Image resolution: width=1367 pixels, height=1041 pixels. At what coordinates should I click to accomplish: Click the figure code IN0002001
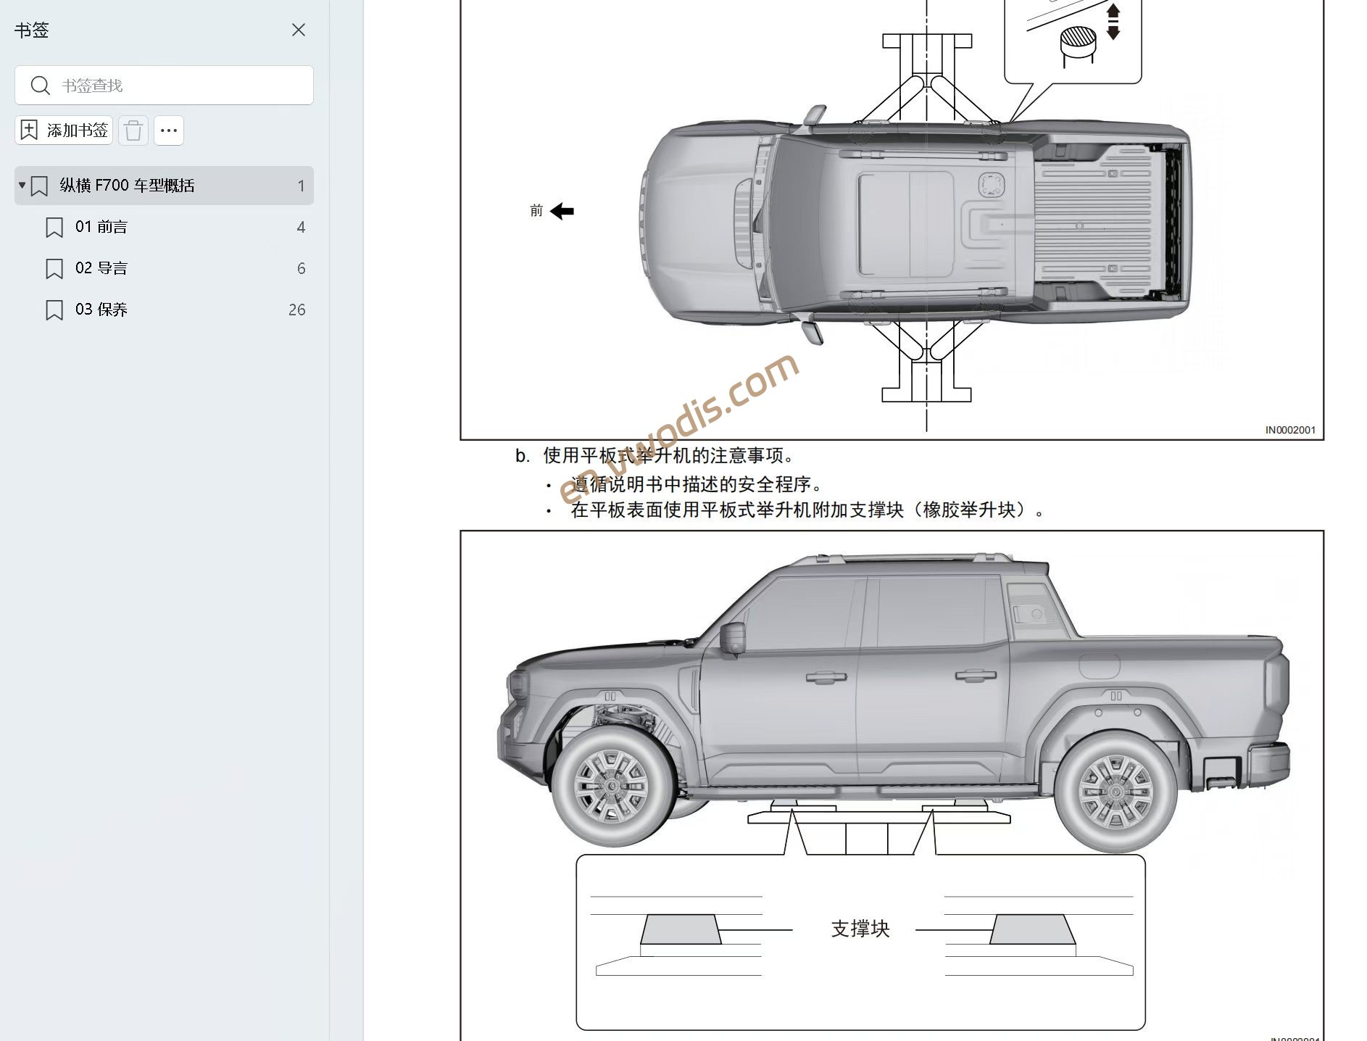coord(1290,430)
